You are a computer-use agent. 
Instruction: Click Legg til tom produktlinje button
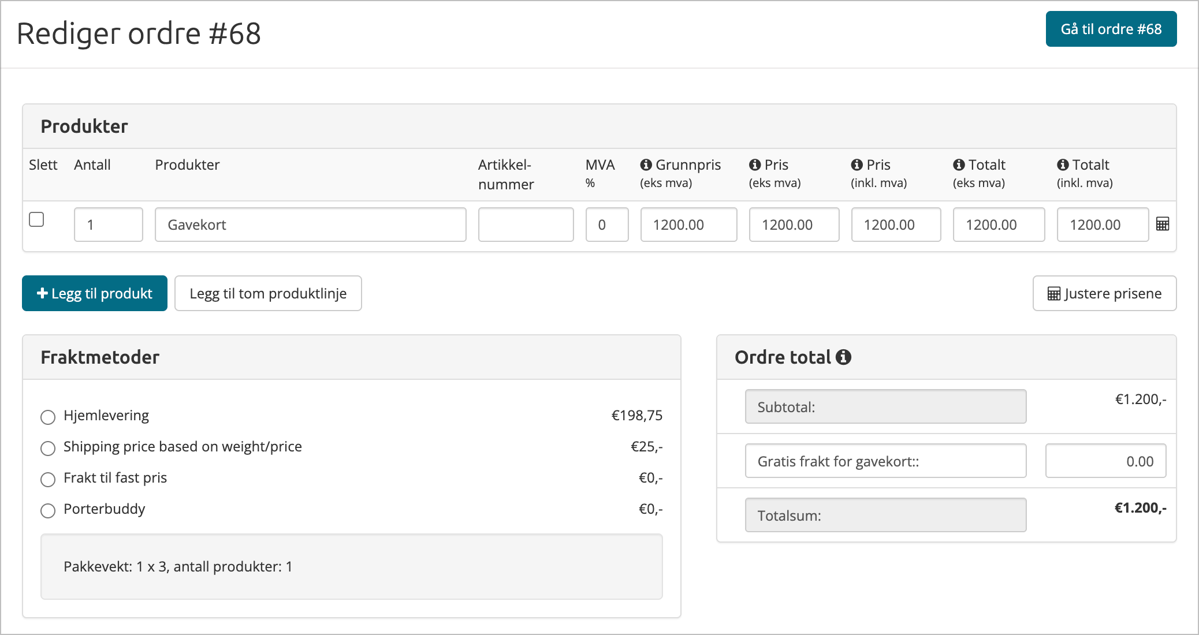coord(268,293)
